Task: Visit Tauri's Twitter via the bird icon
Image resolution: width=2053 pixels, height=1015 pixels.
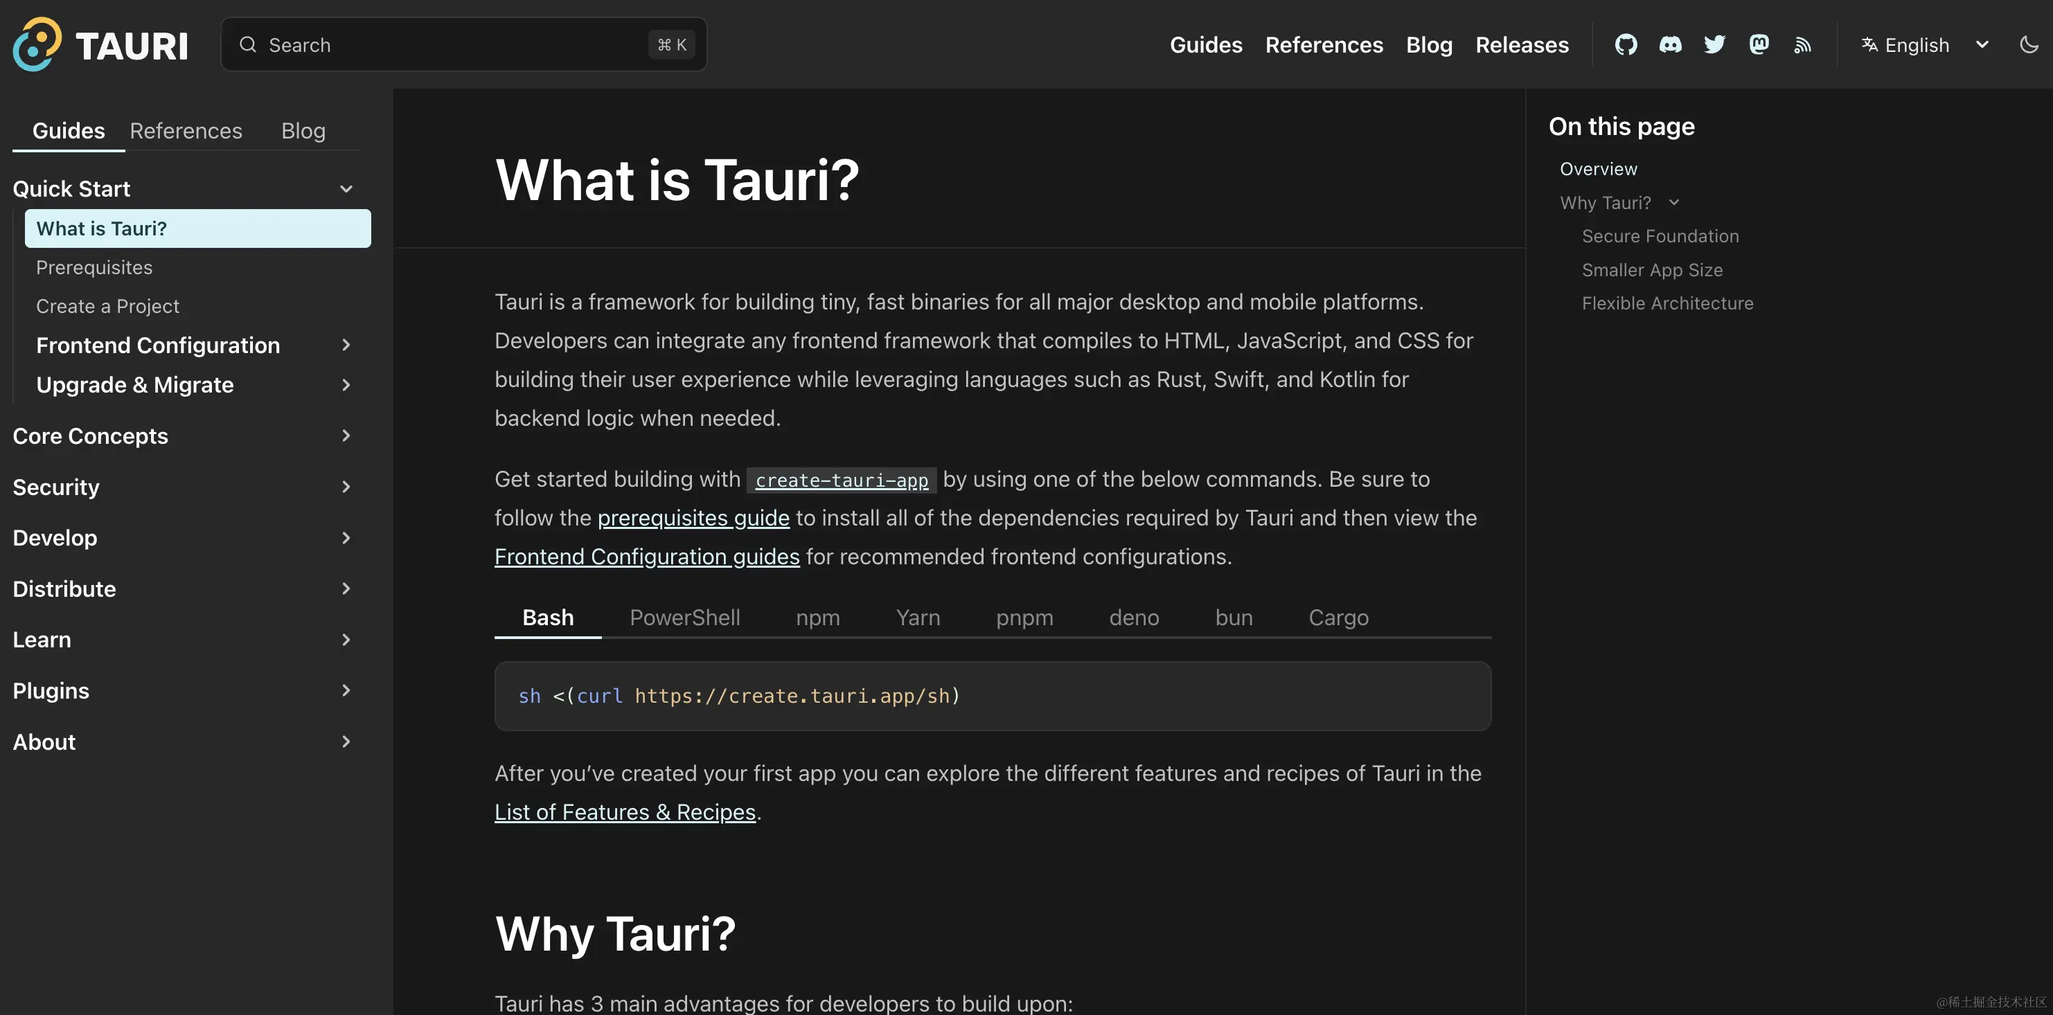Action: (x=1714, y=44)
